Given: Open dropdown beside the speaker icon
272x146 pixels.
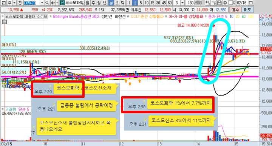Looking at the screenshot, I should 57,3.
